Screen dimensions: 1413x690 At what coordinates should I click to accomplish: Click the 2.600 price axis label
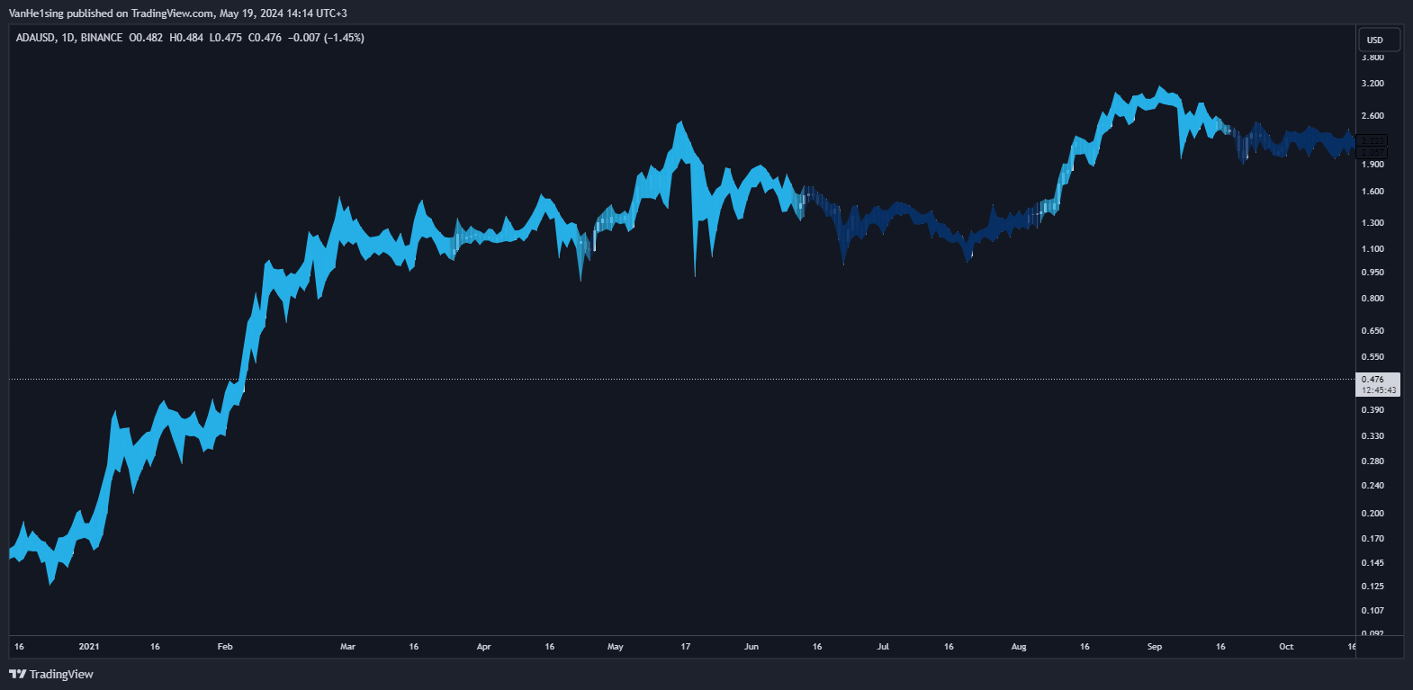(1372, 116)
